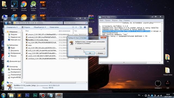The image size is (174, 98).
Task: Sort by the Тип column header
Action: [76, 31]
